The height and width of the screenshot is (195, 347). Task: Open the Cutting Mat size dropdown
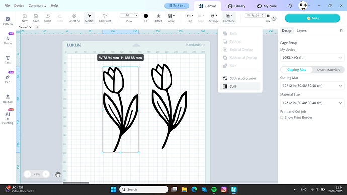pos(312,86)
